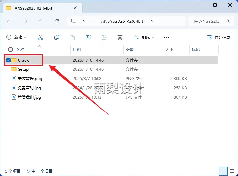
Task: Click the This PC monitor icon
Action: 74,21
